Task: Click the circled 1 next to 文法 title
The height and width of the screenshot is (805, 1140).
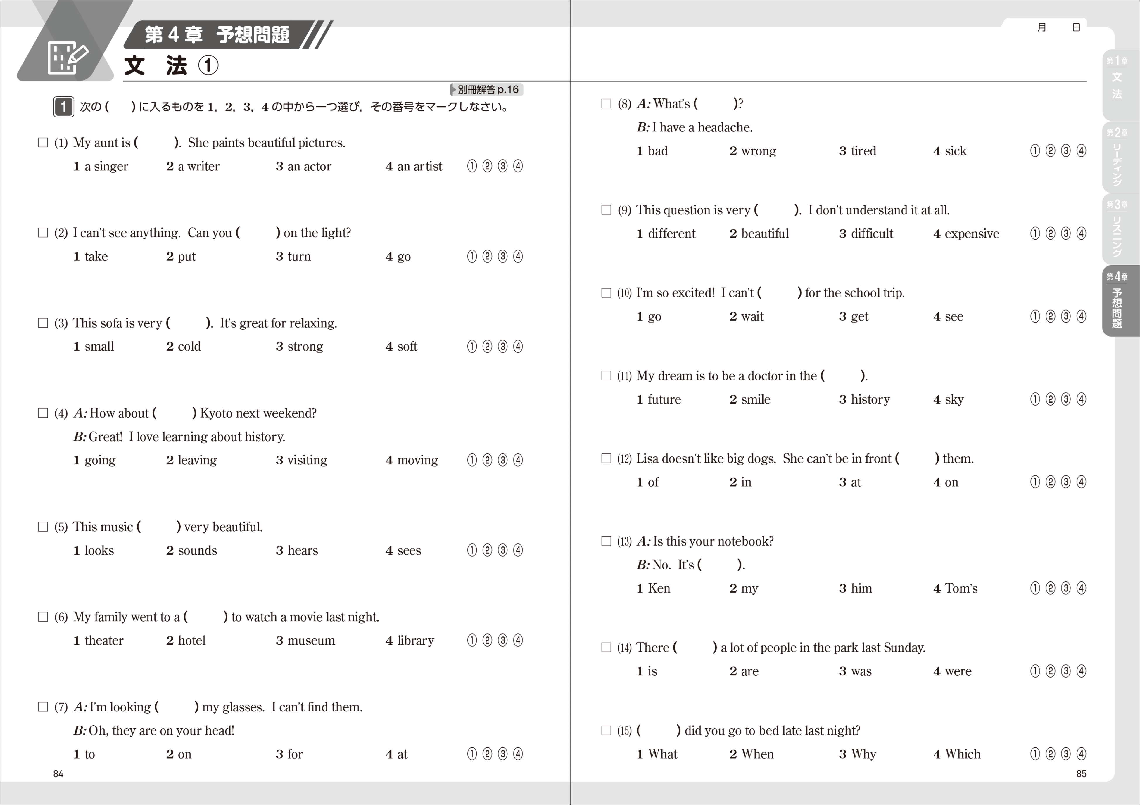Action: coord(208,65)
